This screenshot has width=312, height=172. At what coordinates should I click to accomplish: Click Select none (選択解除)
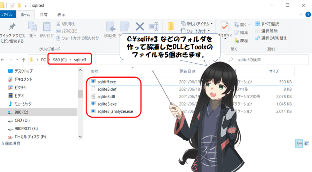point(266,31)
